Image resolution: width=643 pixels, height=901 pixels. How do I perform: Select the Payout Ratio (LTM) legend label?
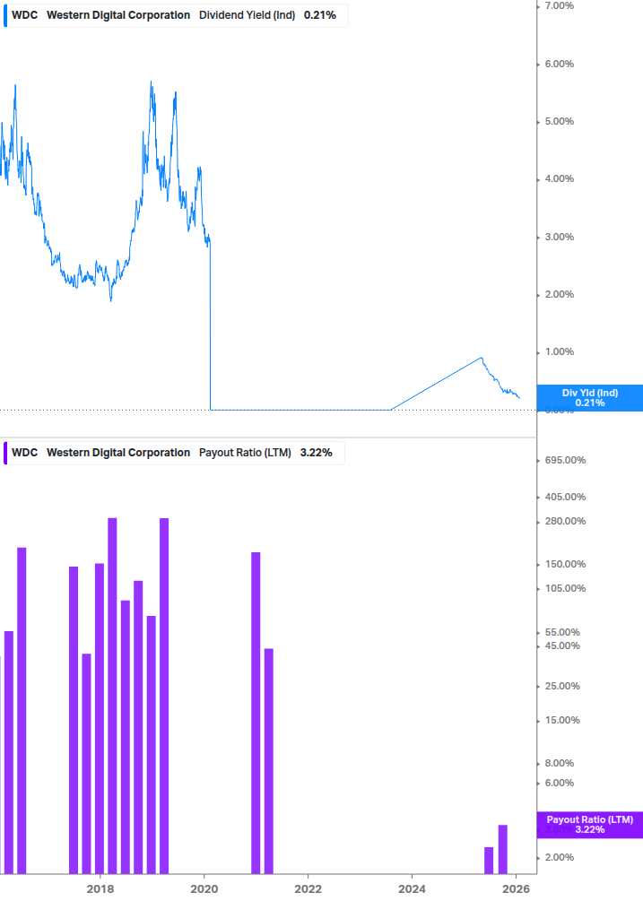point(244,453)
